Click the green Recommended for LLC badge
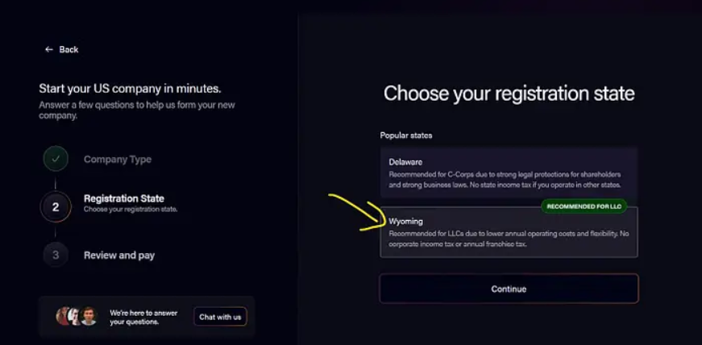702x345 pixels. (584, 206)
